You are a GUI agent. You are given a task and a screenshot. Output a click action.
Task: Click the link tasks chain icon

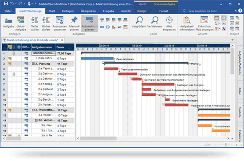(x=102, y=27)
